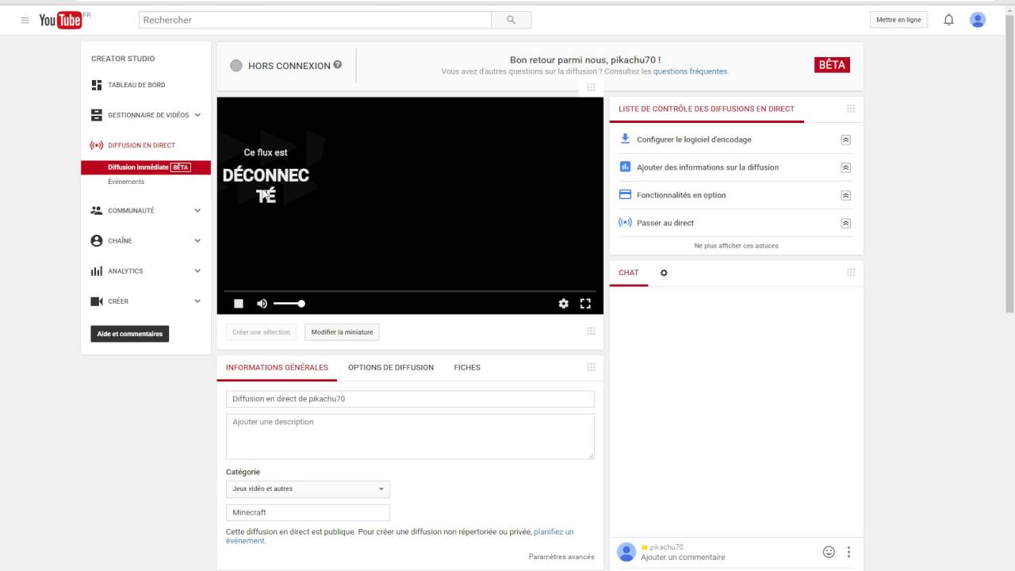Viewport: 1015px width, 571px height.
Task: Open the Paramètres avancés link
Action: point(561,557)
